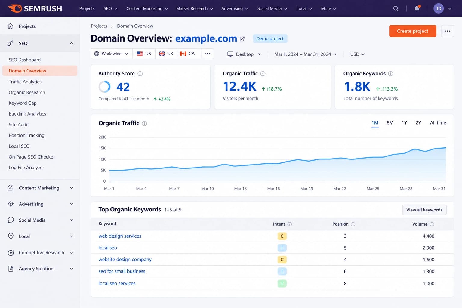
Task: Open the Worldwide region dropdown
Action: (112, 54)
